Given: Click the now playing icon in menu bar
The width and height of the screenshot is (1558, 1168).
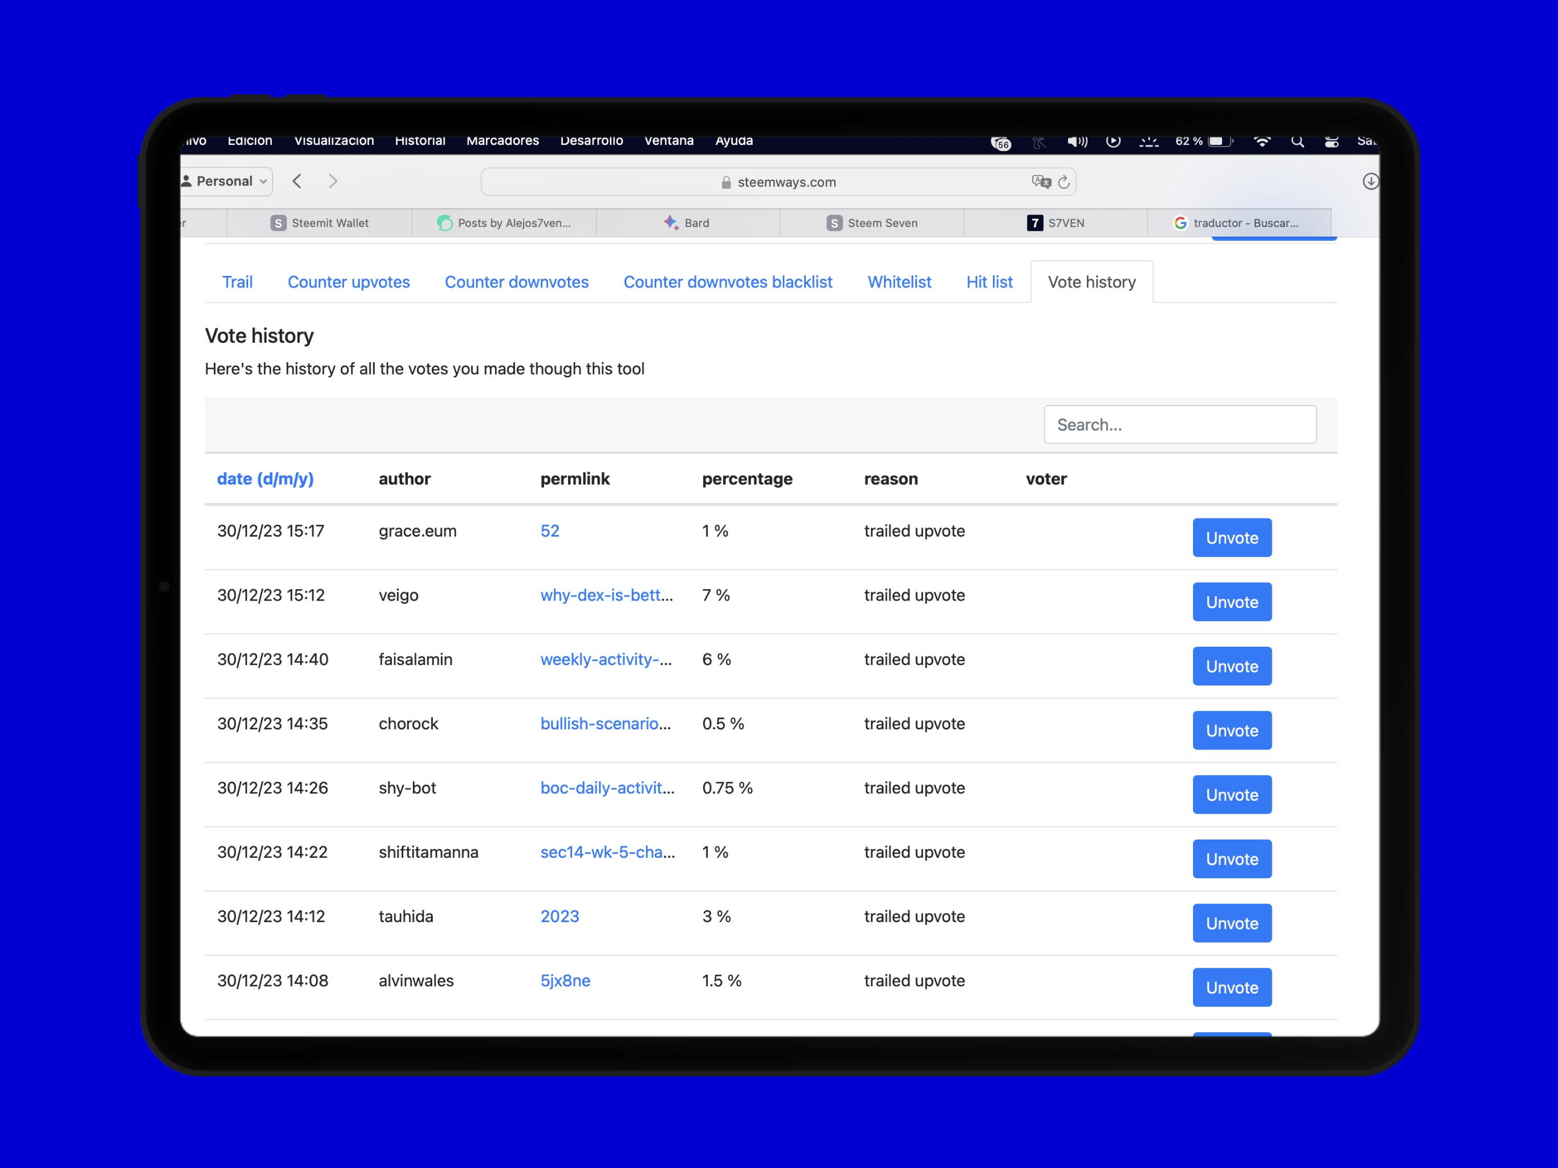Looking at the screenshot, I should coord(1113,141).
